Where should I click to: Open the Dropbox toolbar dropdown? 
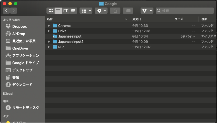147,11
